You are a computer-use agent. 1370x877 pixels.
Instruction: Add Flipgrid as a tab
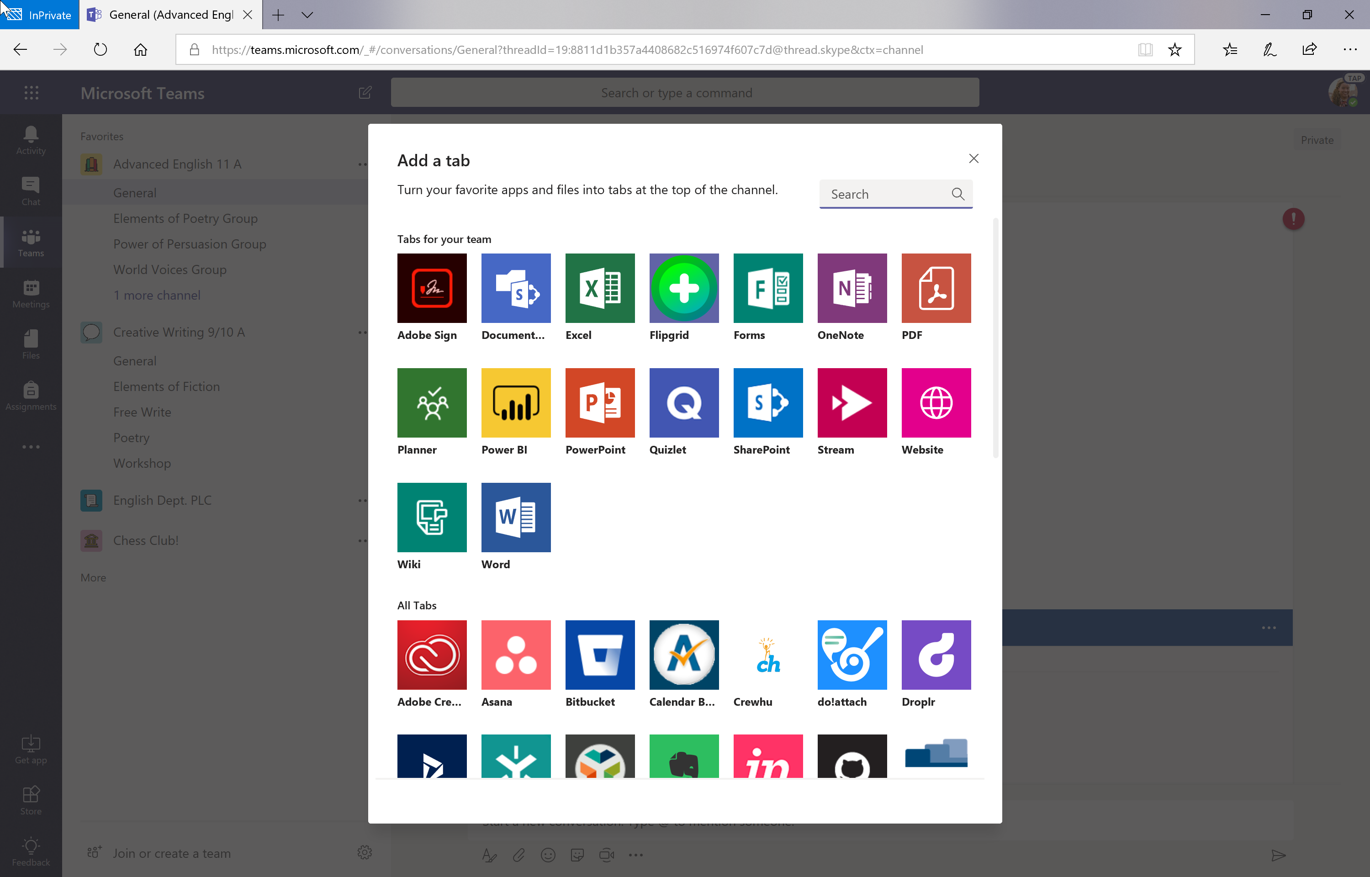[684, 288]
